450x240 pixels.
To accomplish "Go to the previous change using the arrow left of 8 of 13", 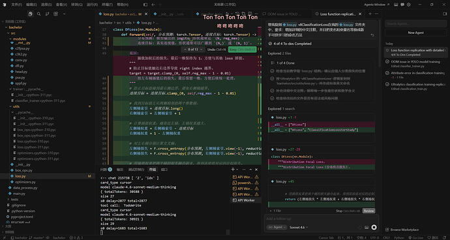I will 185,50.
